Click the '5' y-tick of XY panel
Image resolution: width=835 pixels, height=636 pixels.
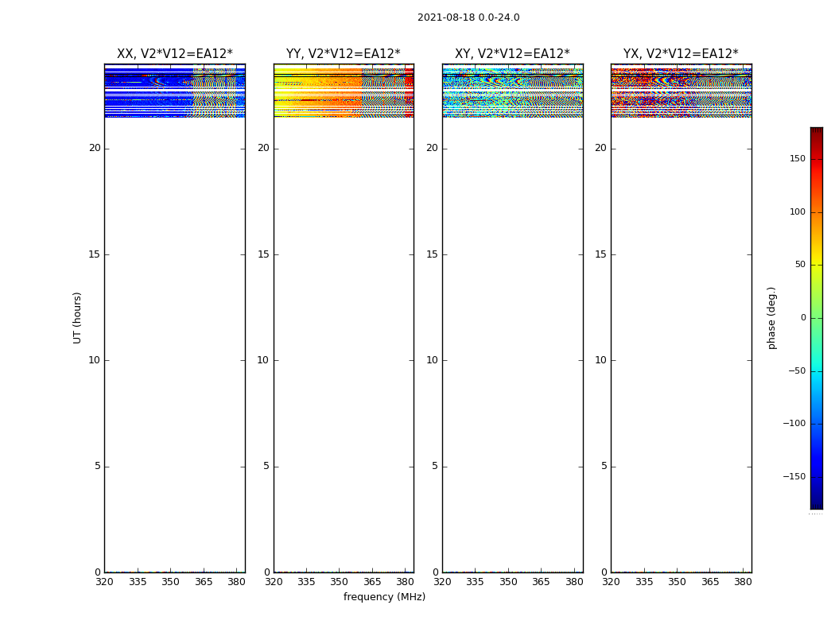(x=435, y=466)
